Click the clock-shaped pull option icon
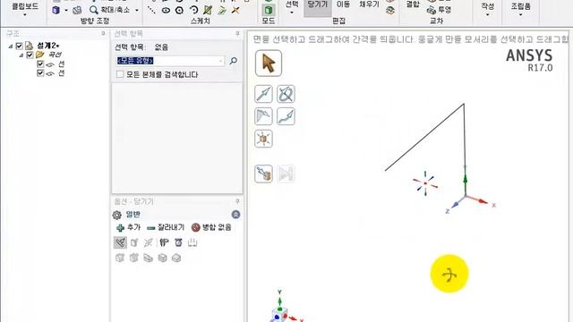Screen dimensions: 573x322 178,242
